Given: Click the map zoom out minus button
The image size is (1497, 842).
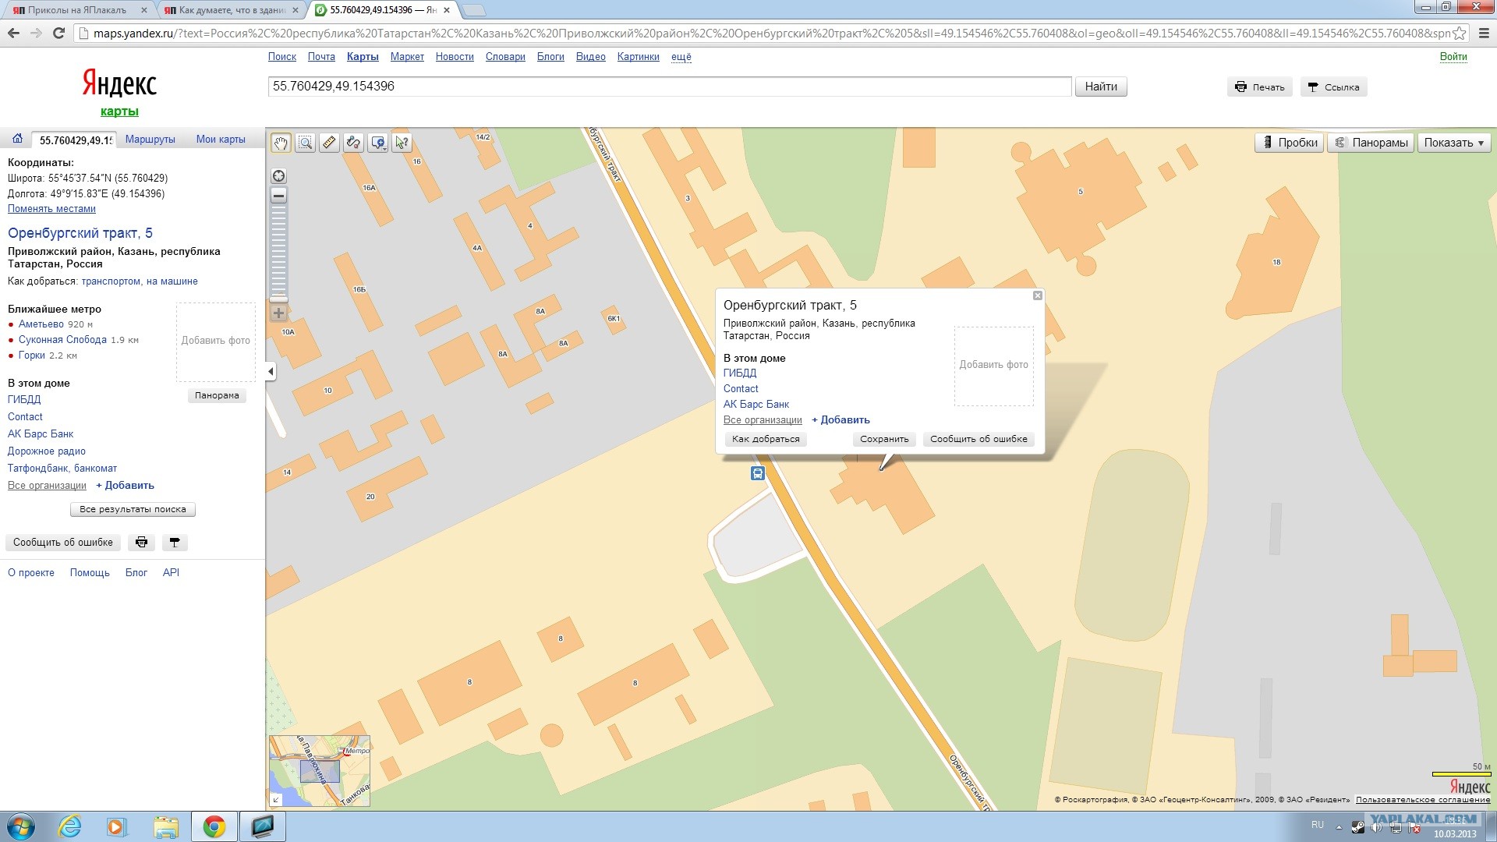Looking at the screenshot, I should click(x=278, y=196).
